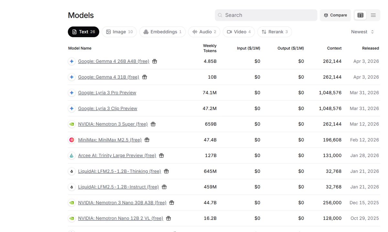Click the Context column header

tap(334, 48)
